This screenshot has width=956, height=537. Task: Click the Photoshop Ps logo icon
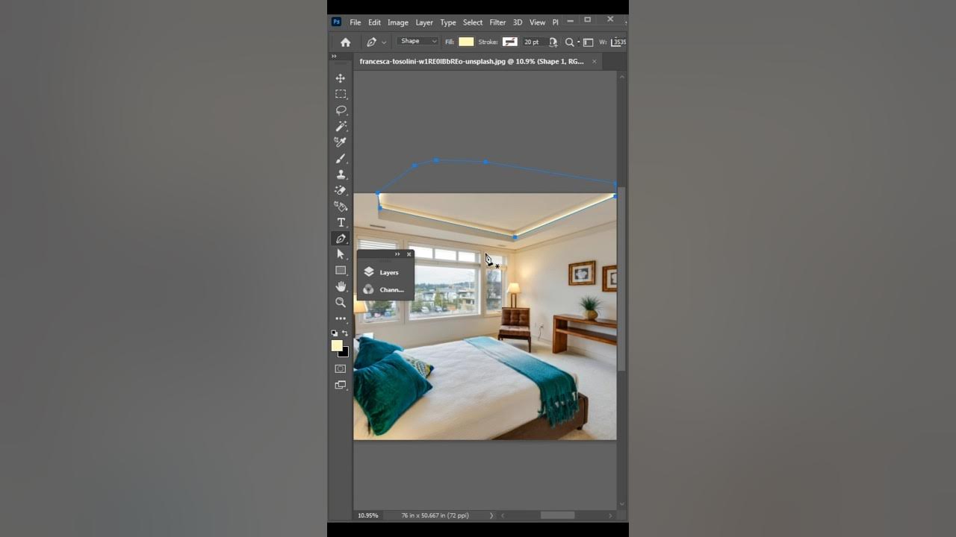point(337,22)
